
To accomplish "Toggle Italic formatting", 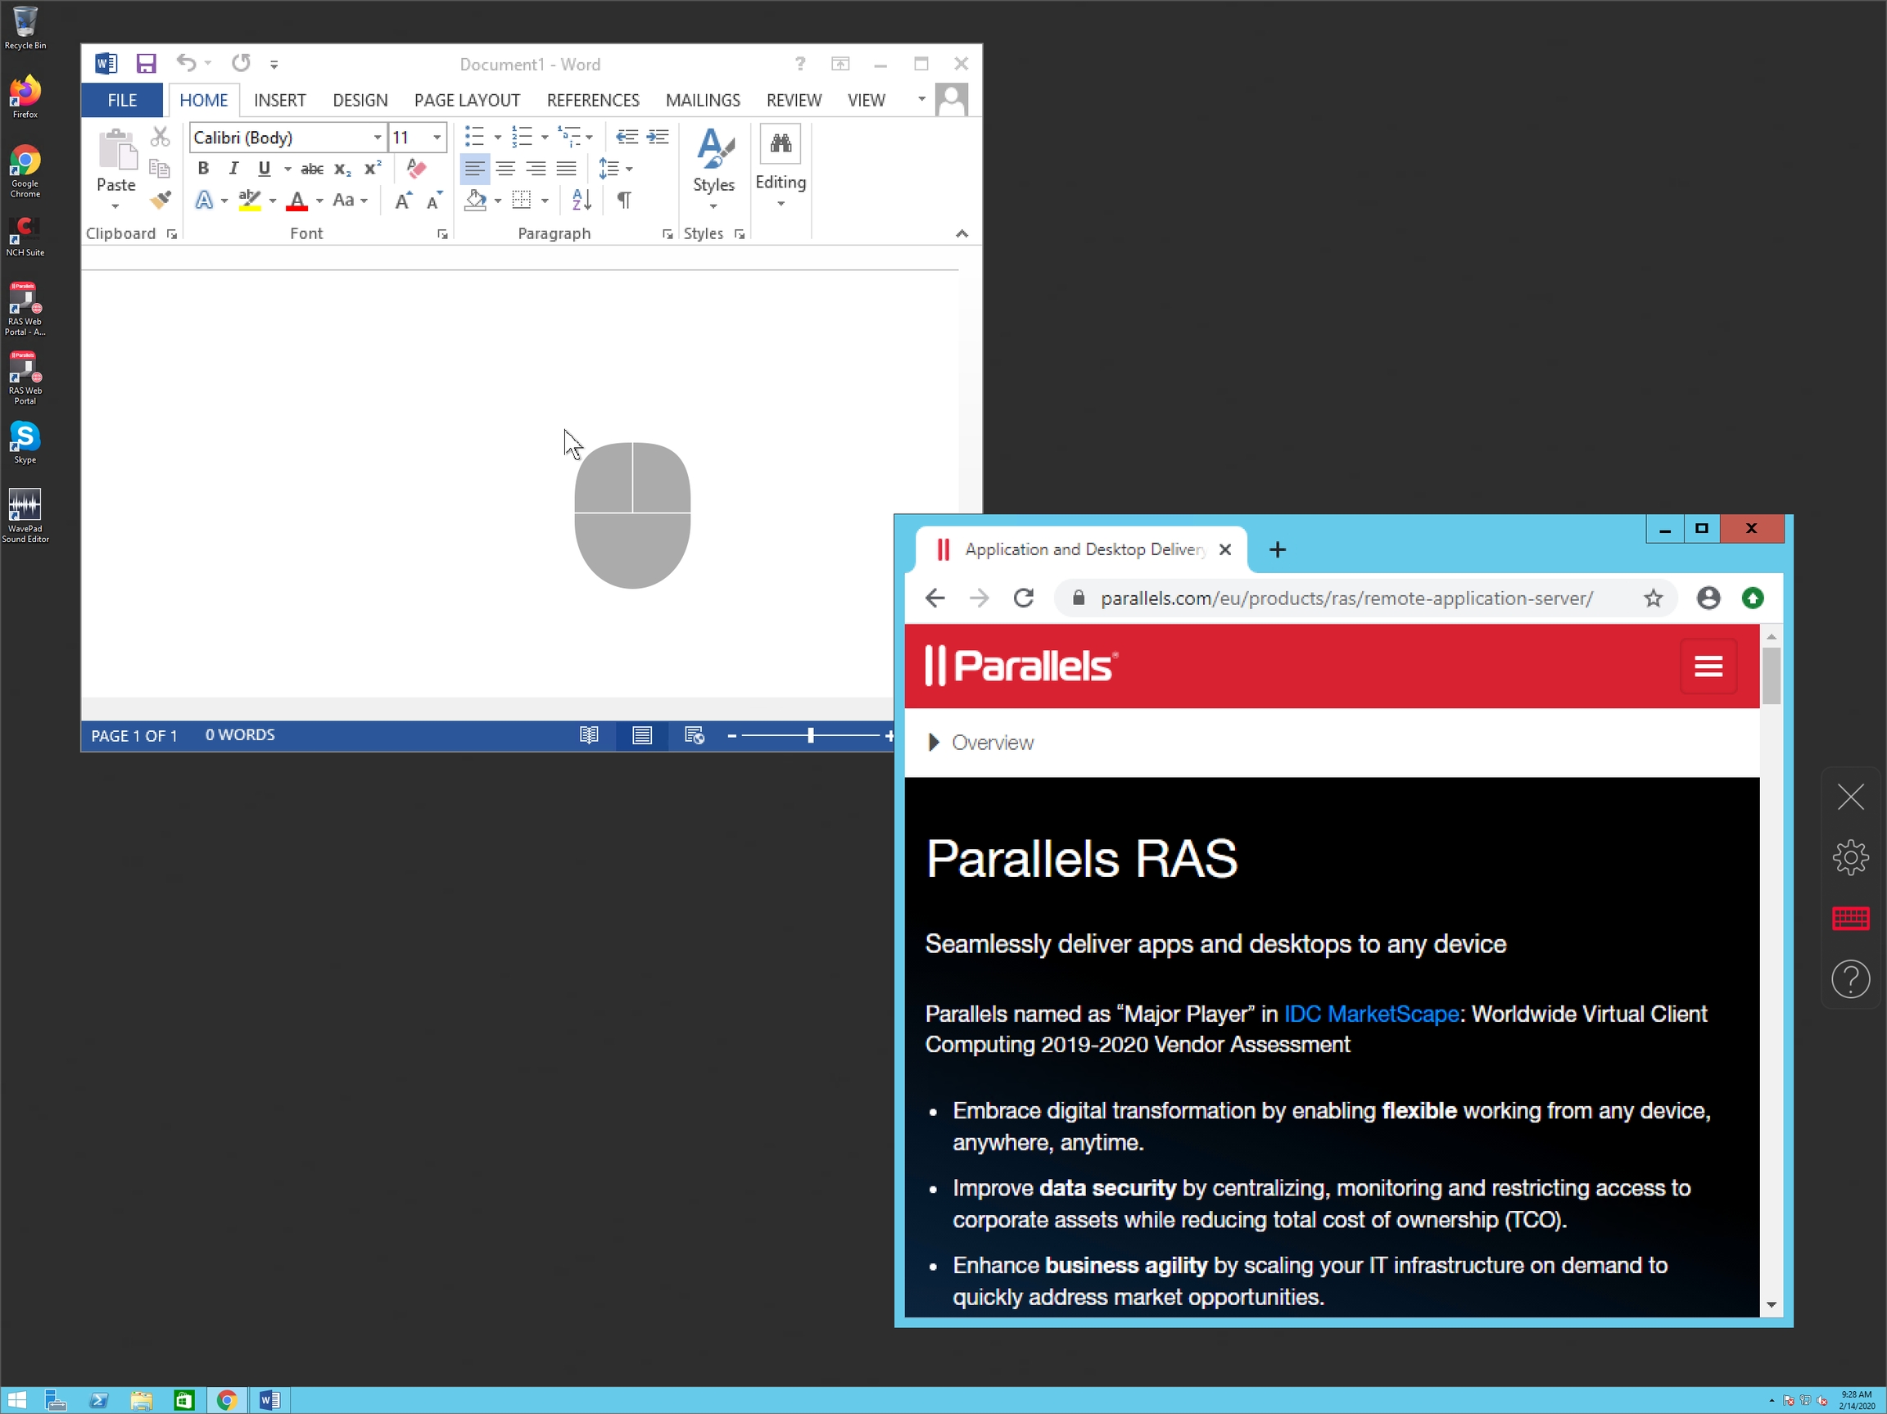I will coord(233,169).
